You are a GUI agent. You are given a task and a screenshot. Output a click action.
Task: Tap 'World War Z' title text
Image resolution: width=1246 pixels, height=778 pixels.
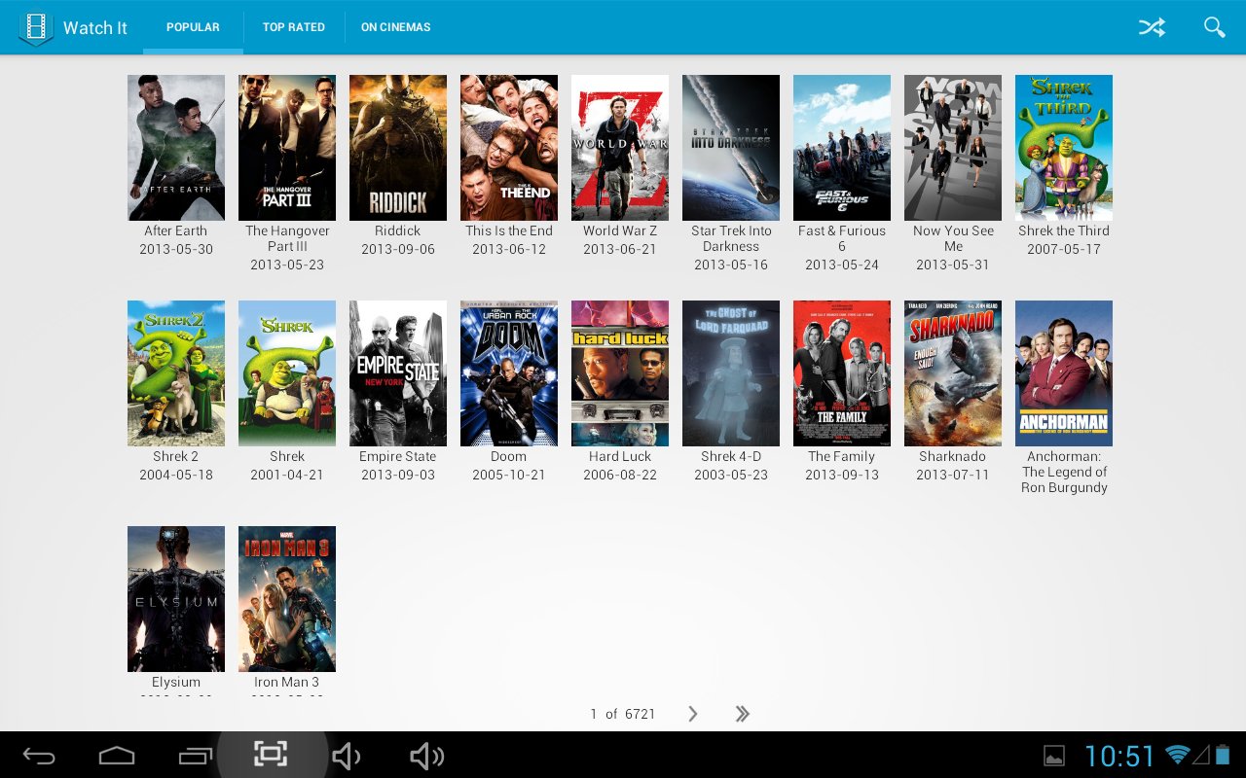click(x=620, y=230)
